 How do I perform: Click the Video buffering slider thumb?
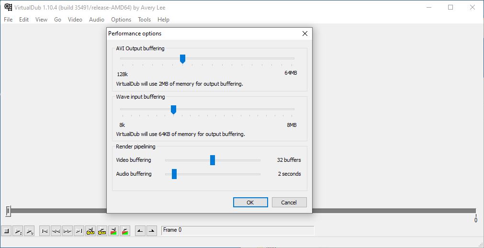[x=213, y=160]
